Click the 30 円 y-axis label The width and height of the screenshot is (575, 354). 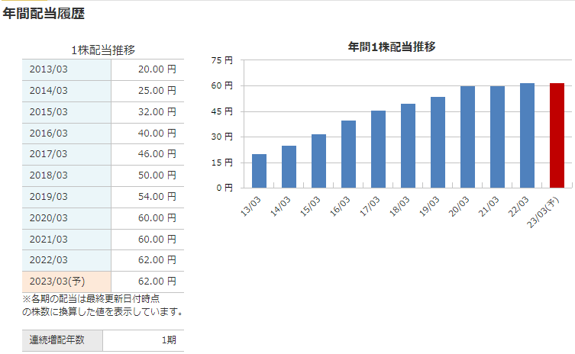tap(222, 137)
